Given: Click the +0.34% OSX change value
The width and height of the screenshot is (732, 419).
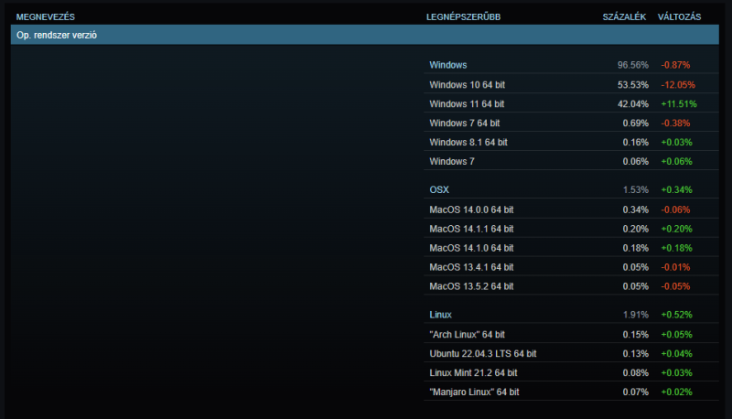Looking at the screenshot, I should click(676, 190).
